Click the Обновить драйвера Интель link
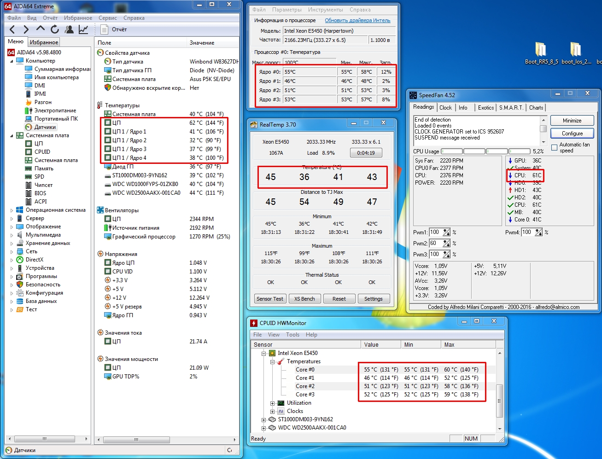Viewport: 602px width, 459px height. click(x=357, y=20)
